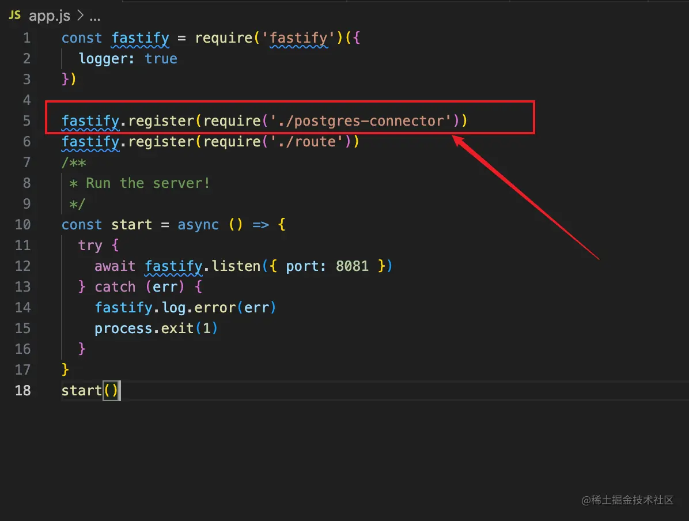Image resolution: width=689 pixels, height=521 pixels.
Task: Click line number 18 in gutter
Action: [23, 390]
